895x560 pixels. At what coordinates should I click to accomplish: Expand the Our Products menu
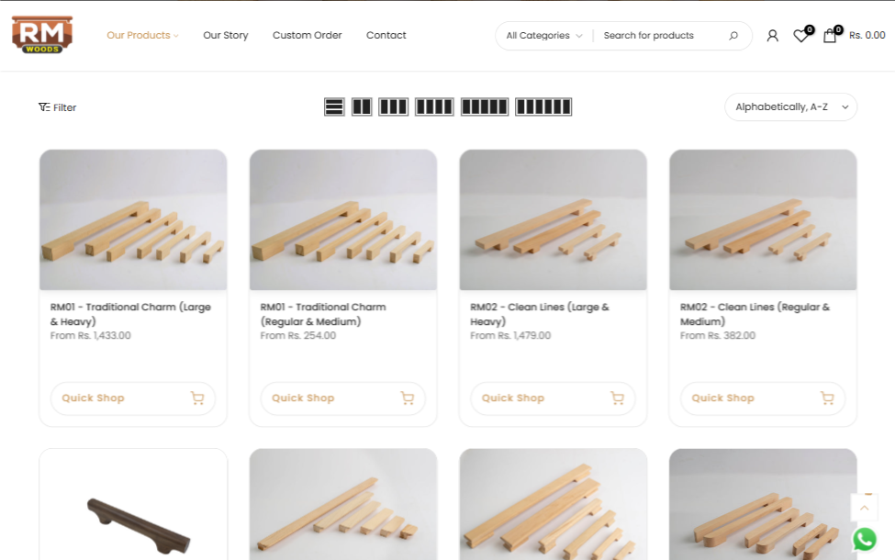tap(142, 36)
